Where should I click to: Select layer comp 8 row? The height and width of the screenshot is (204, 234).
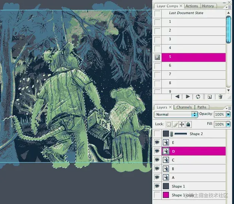[194, 83]
